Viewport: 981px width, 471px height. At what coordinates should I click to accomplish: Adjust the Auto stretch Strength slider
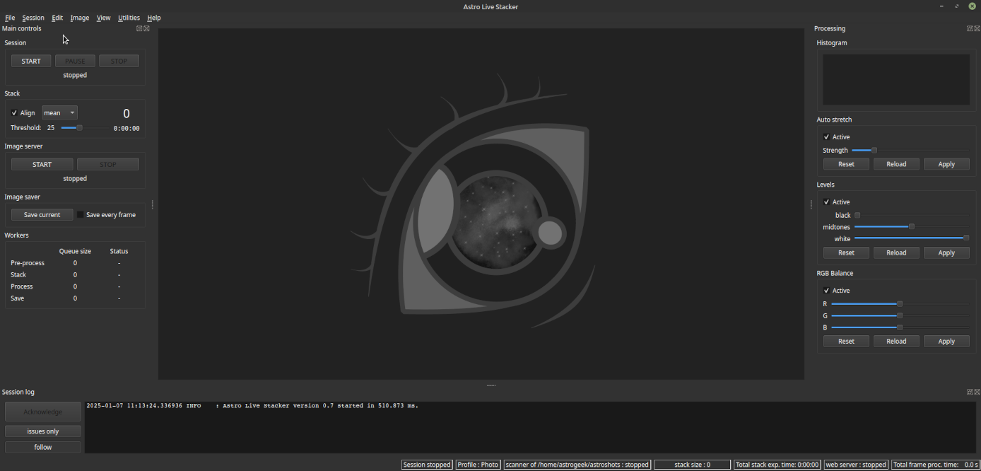(x=874, y=150)
